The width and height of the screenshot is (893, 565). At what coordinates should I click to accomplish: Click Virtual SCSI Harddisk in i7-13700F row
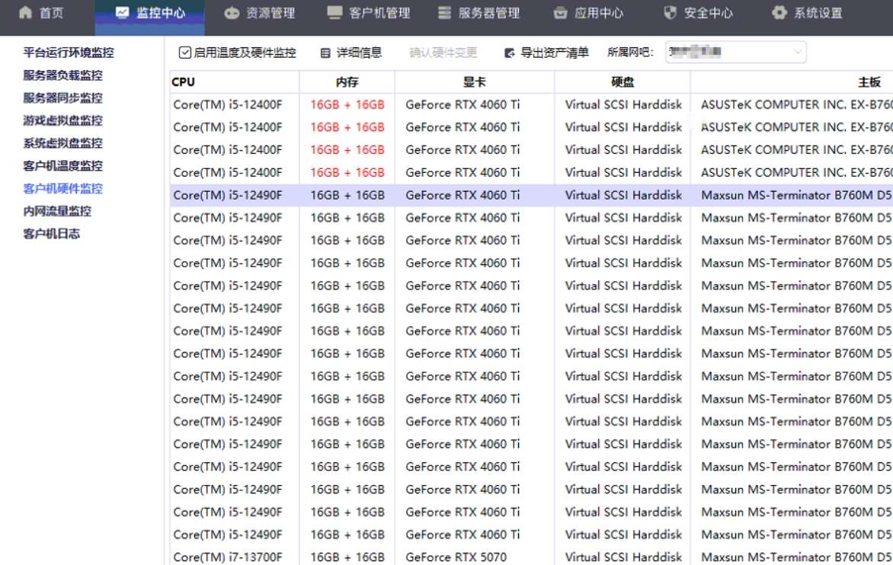click(623, 557)
